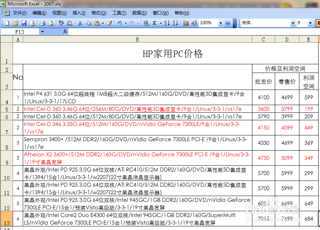Print the sheet using printer icon
The width and height of the screenshot is (320, 230).
(x=42, y=23)
